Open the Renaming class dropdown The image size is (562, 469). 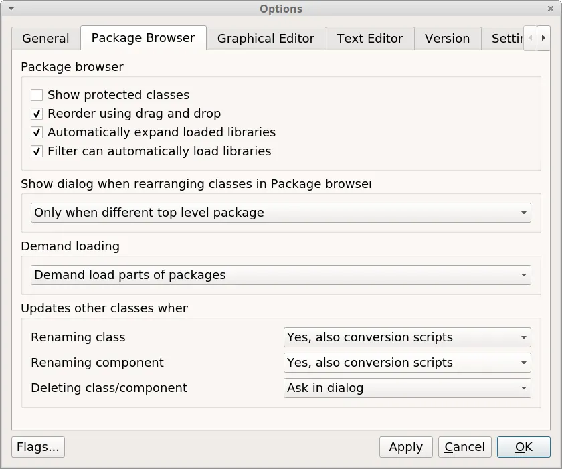point(407,337)
